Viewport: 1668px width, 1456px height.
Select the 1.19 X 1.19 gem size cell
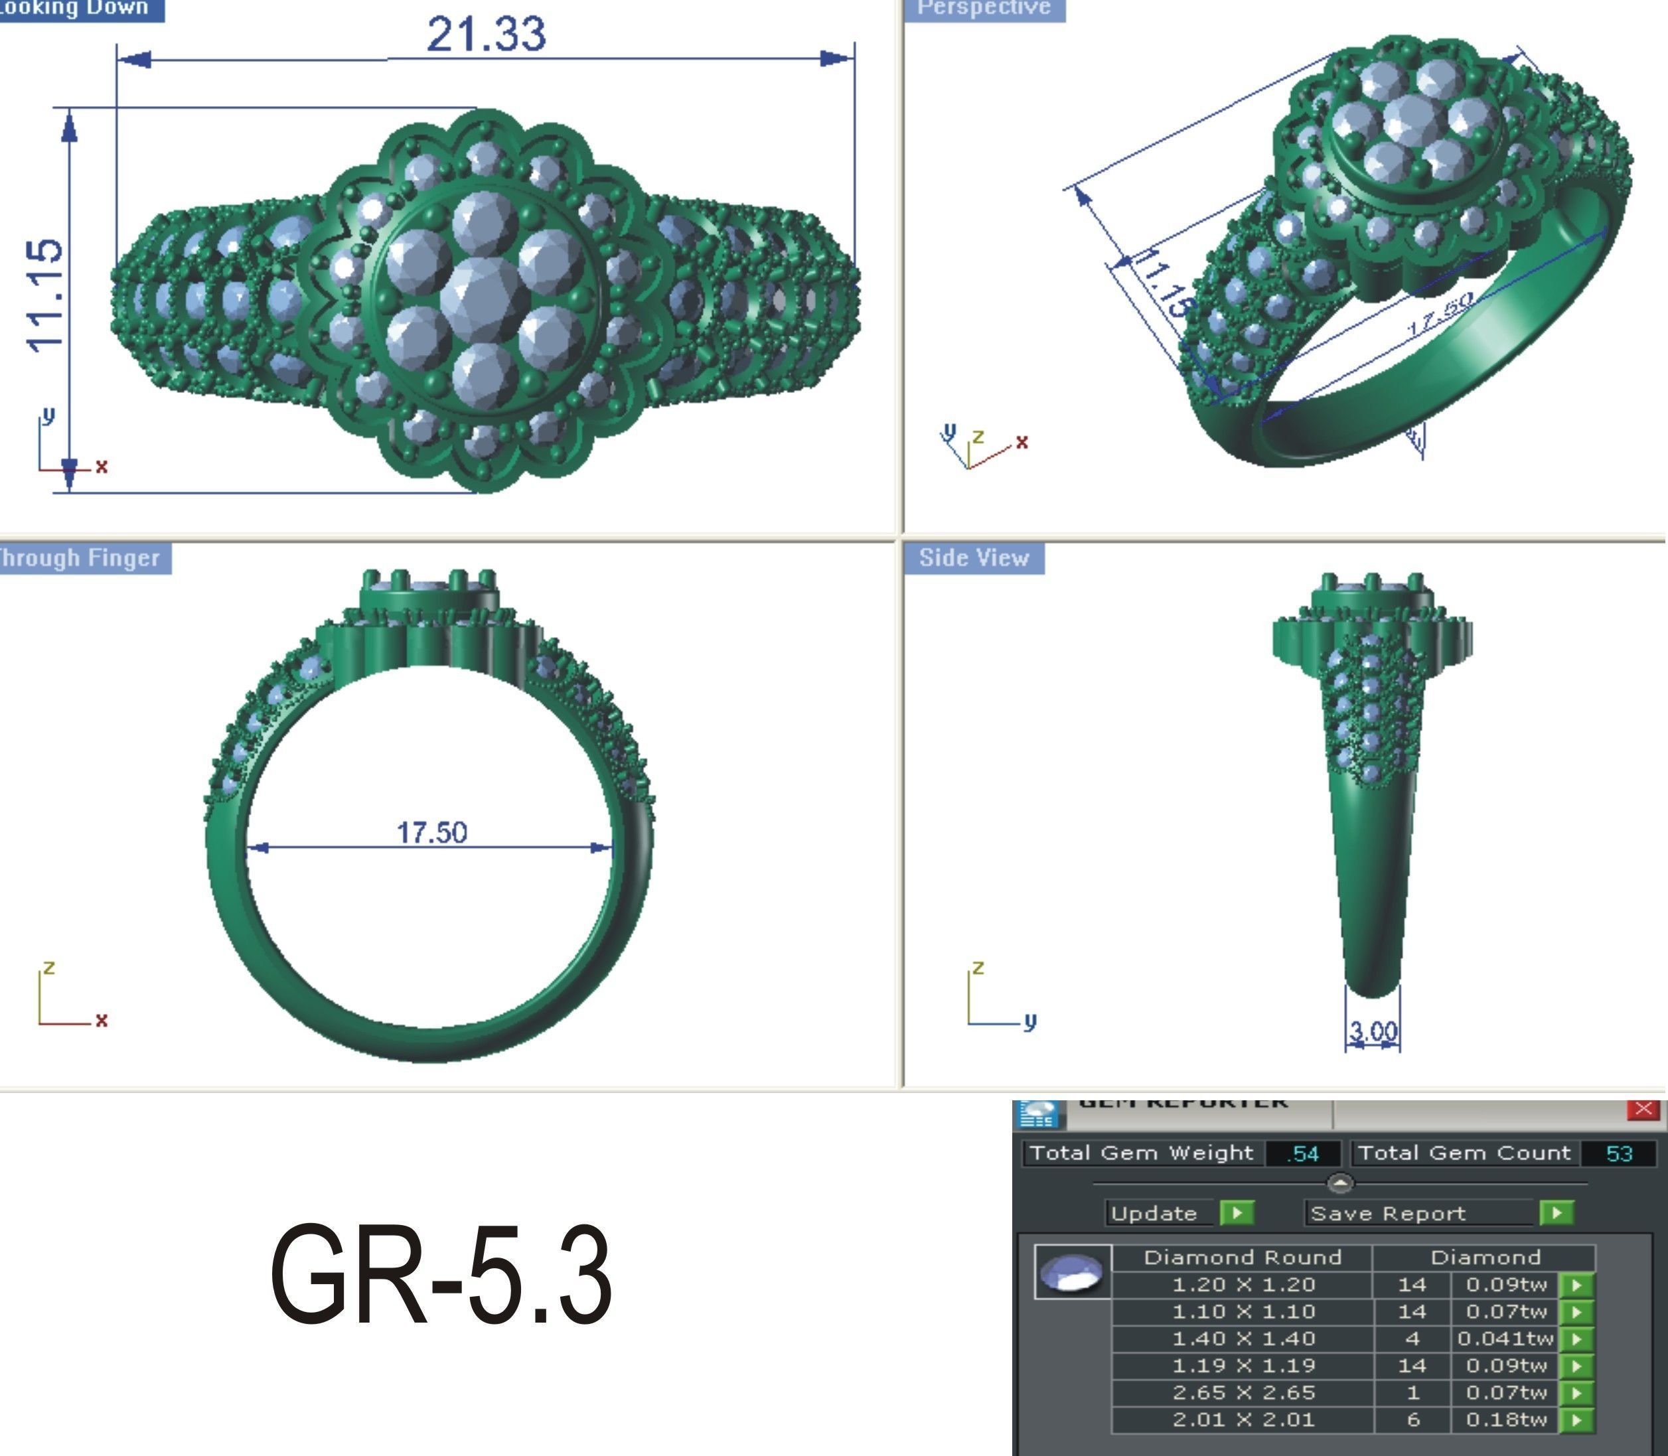(1243, 1366)
